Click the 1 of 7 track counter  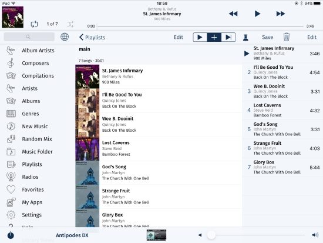[x=52, y=24]
